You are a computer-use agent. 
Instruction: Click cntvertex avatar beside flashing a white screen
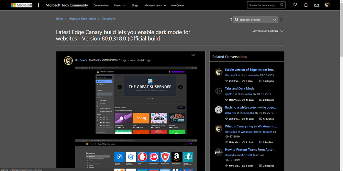tap(219, 110)
